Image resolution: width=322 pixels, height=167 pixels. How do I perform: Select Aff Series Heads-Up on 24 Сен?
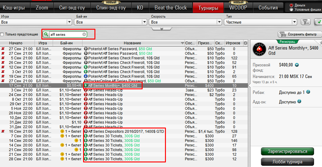coord(124,95)
